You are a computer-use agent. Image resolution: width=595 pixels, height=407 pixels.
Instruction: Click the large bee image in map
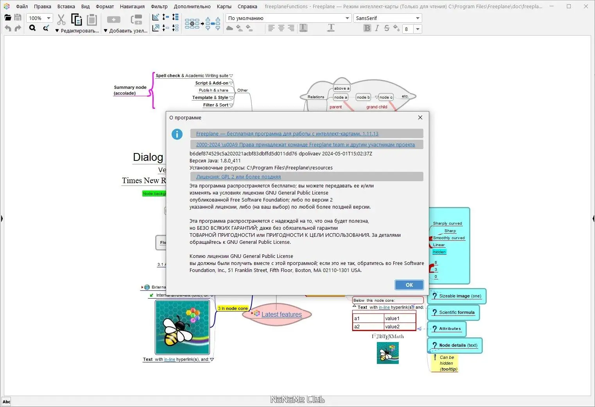[183, 327]
